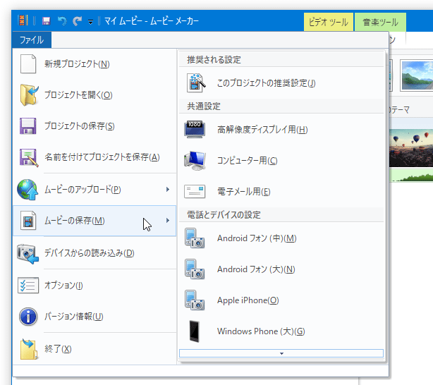Click the computer monitor icon
Viewport: 433px width, 385px height.
click(x=195, y=161)
